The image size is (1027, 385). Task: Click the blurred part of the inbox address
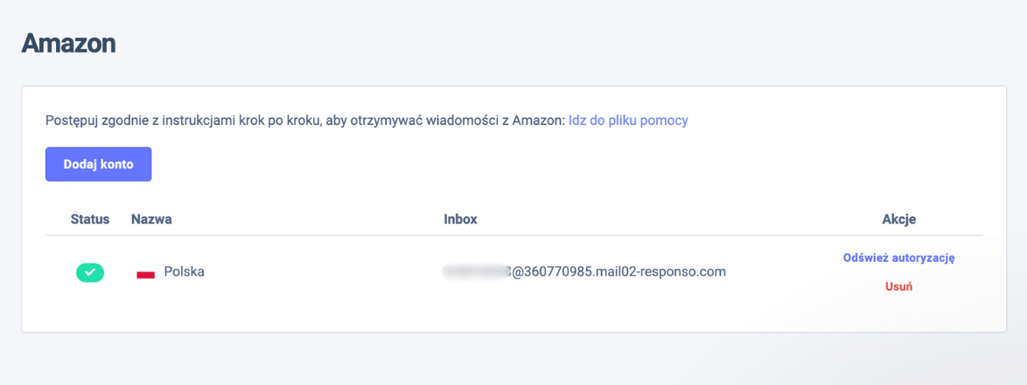476,272
